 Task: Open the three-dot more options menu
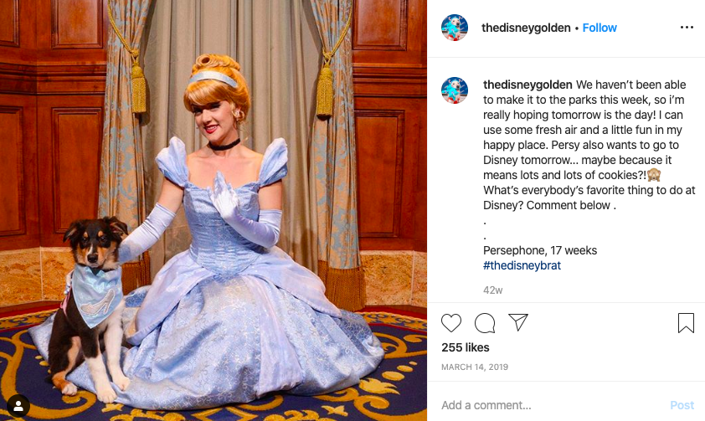click(x=687, y=28)
